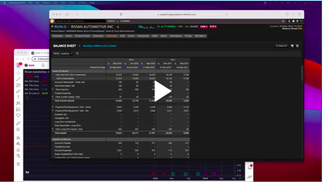Open the Apple menu in the macOS menu bar
The width and height of the screenshot is (323, 182).
point(4,3)
